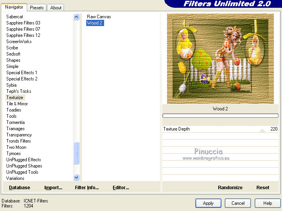Select the Wood 2 filter
282x211 pixels.
[95, 23]
